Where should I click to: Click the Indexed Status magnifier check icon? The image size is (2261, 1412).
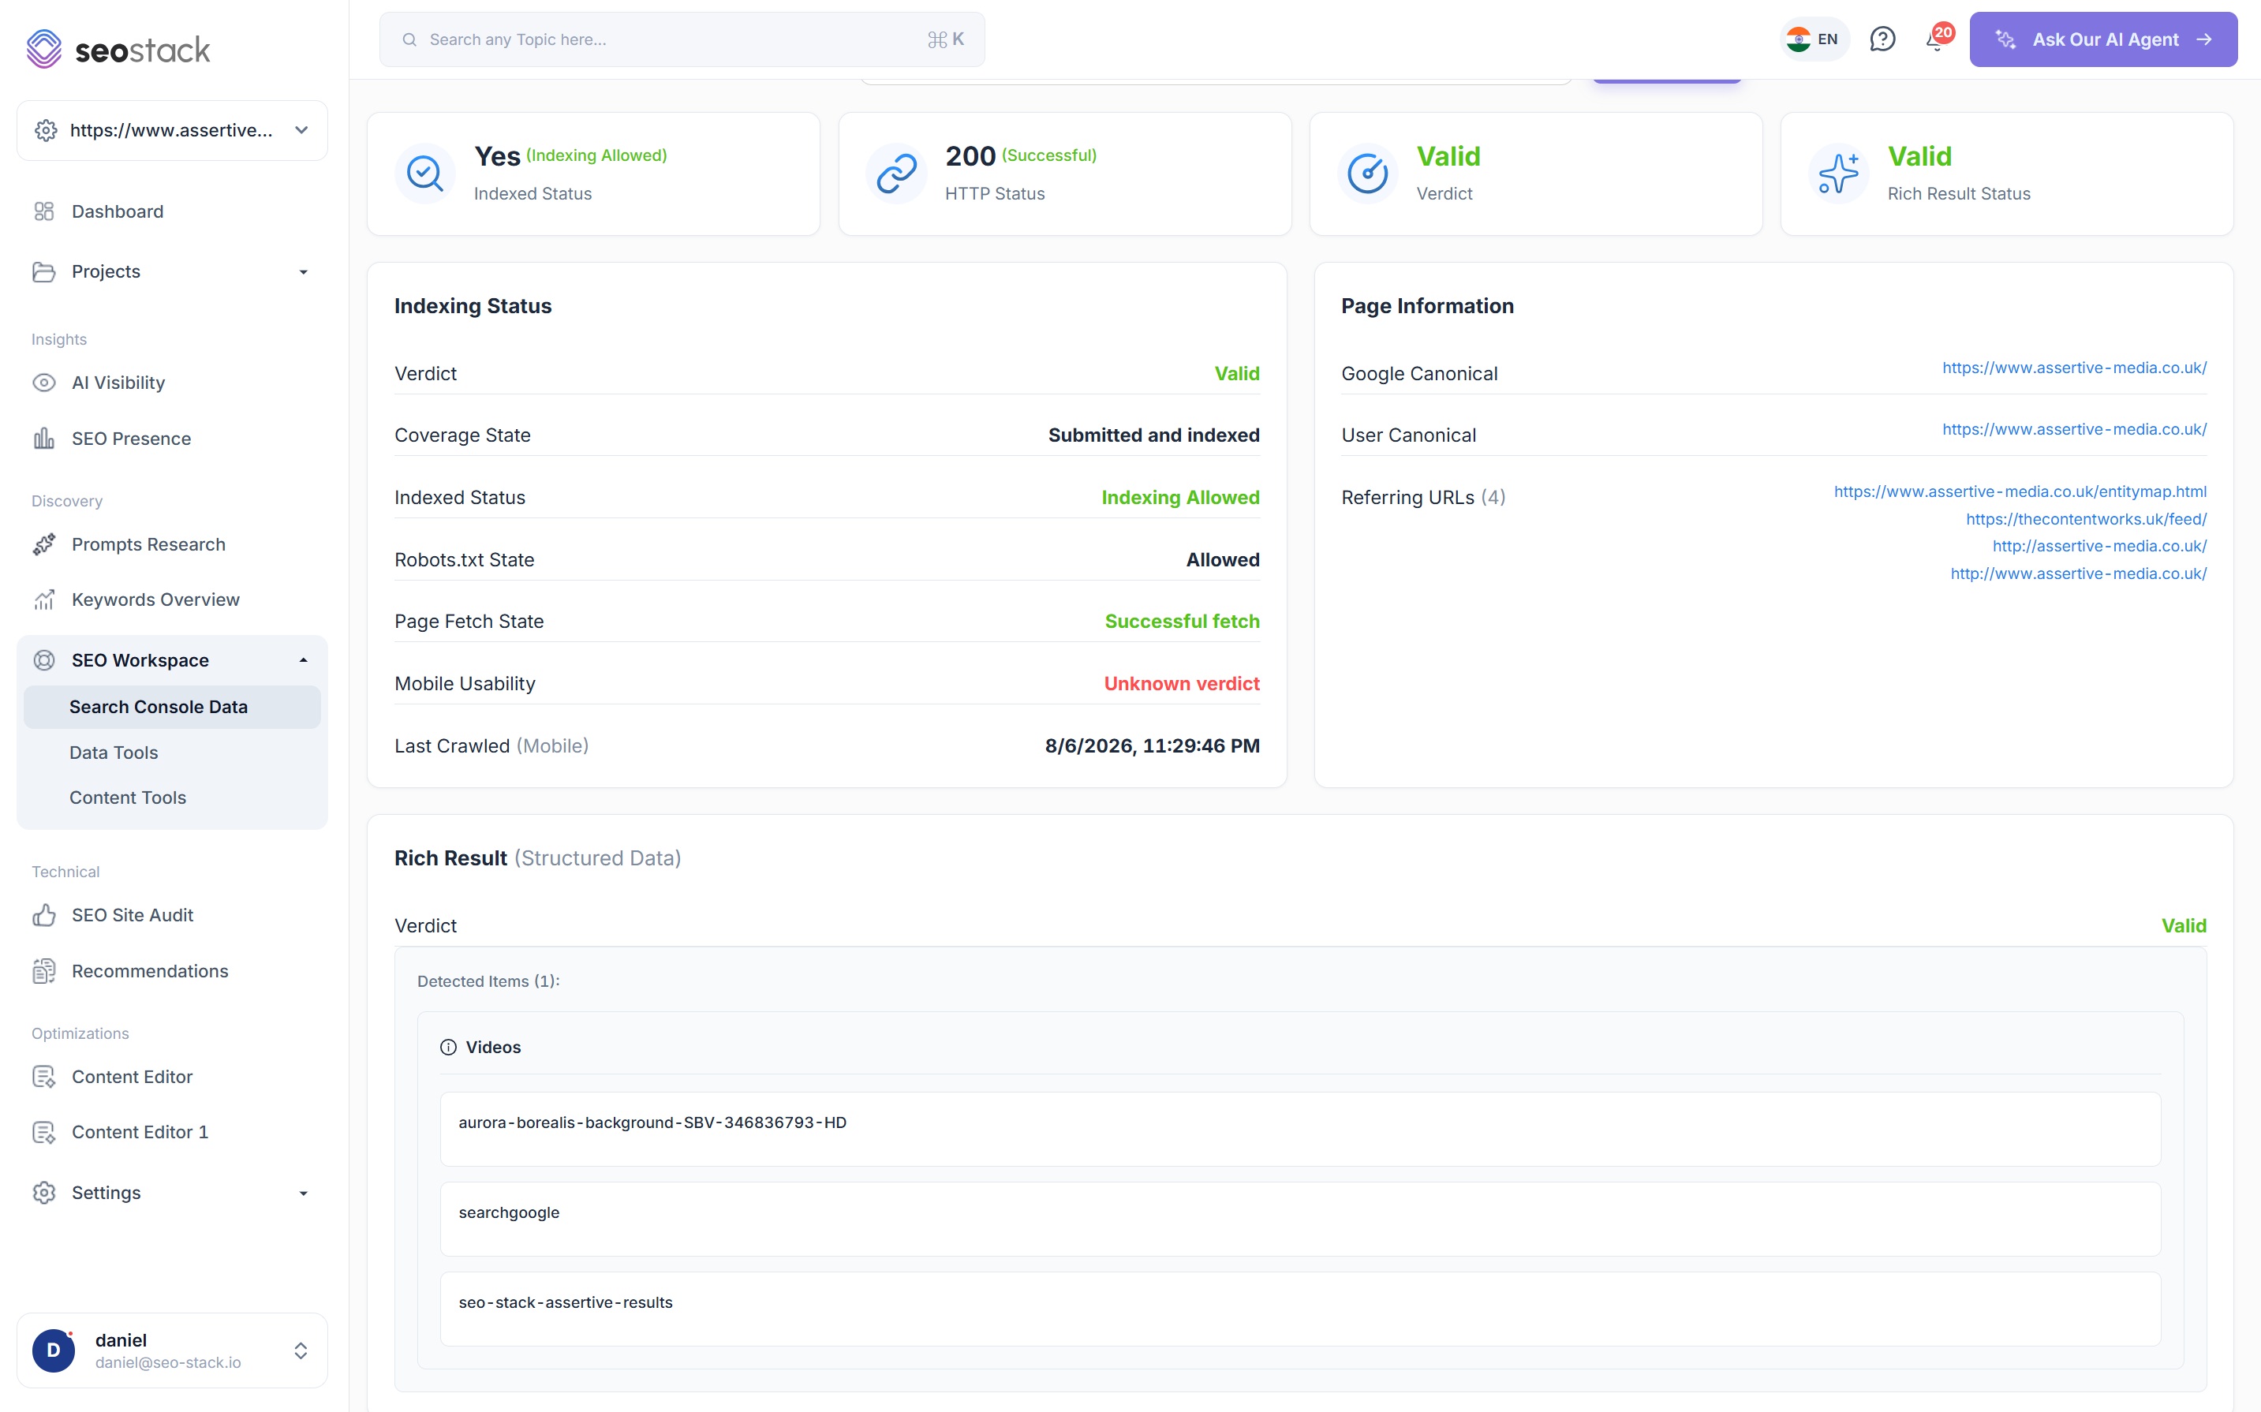(425, 174)
